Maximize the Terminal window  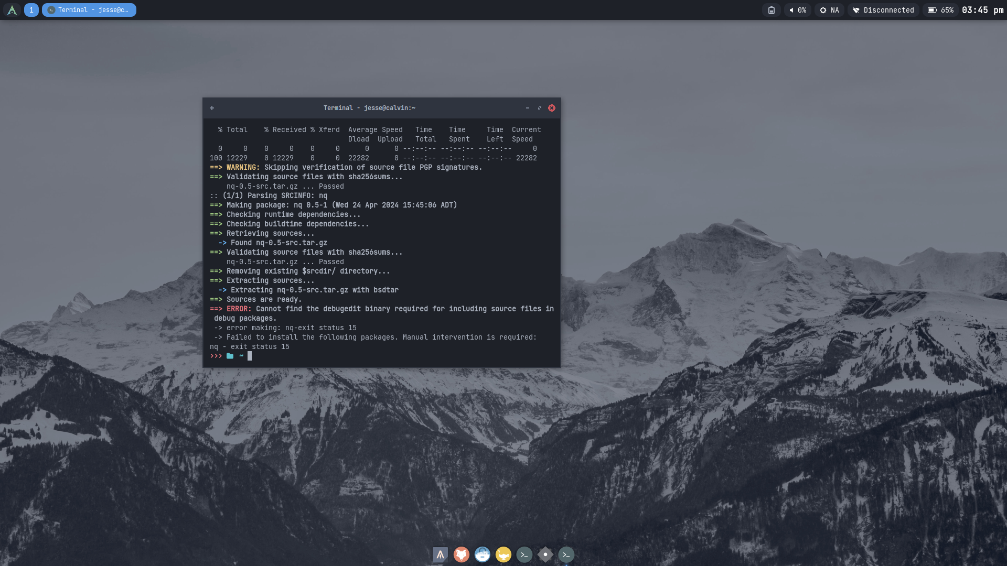[539, 108]
